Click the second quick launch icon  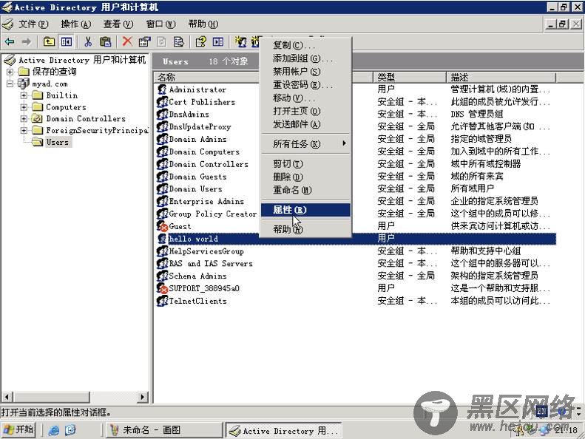point(70,430)
